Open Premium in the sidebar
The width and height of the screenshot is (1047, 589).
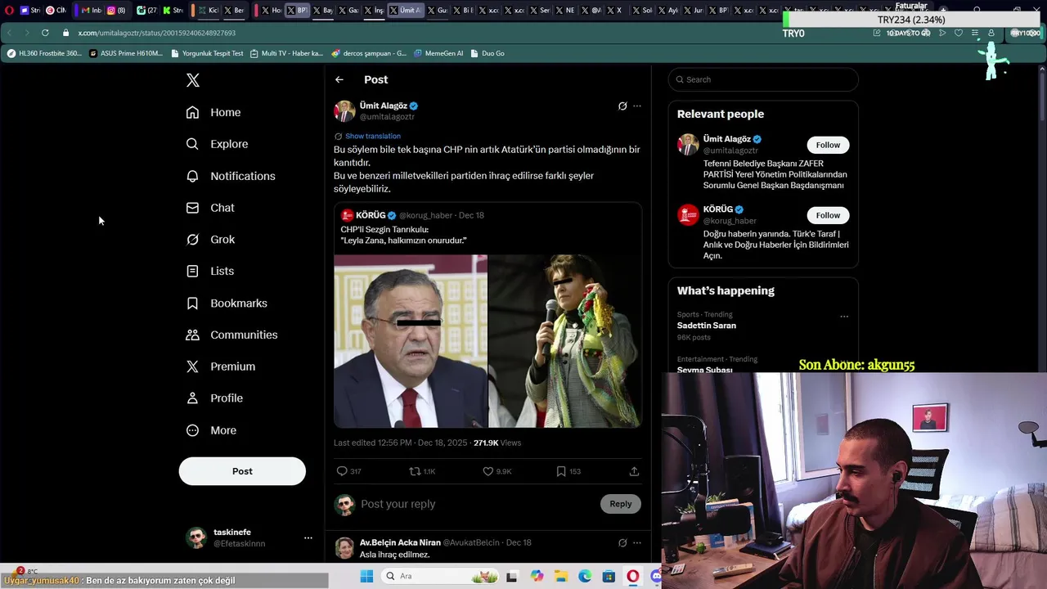click(221, 366)
